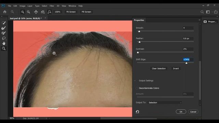Click the Fill Screen button
The height and width of the screenshot is (123, 219).
(x=86, y=12)
